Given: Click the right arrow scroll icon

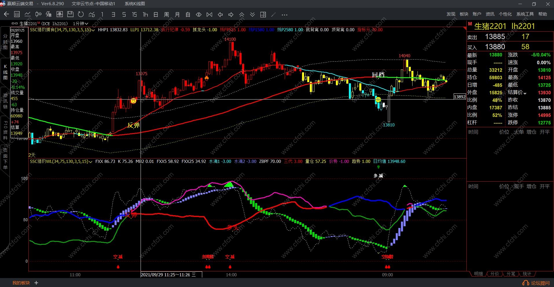Looking at the screenshot, I should [231, 14].
